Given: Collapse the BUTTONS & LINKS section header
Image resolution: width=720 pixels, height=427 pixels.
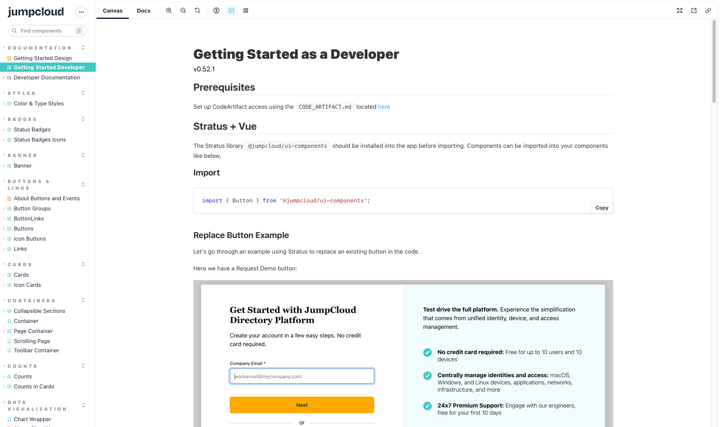Looking at the screenshot, I should pos(29,185).
